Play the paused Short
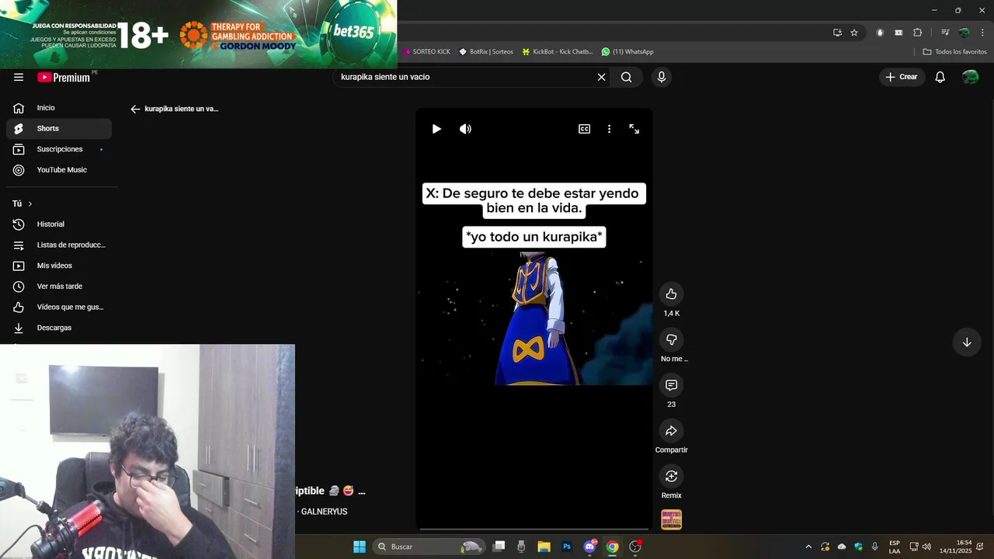This screenshot has width=994, height=559. [x=436, y=129]
